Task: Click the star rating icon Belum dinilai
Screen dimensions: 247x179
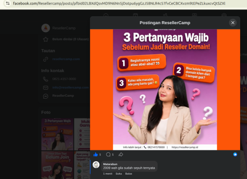Action: (45, 39)
